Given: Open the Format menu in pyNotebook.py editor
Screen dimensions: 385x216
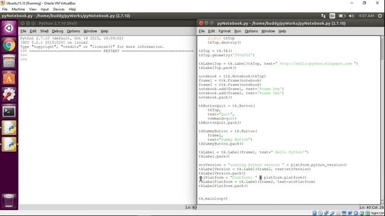Looking at the screenshot, I should [224, 31].
